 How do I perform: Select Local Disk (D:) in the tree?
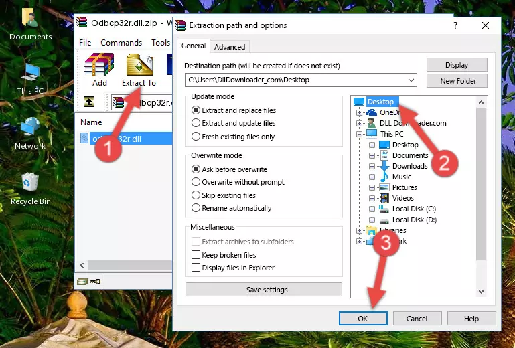tap(415, 220)
